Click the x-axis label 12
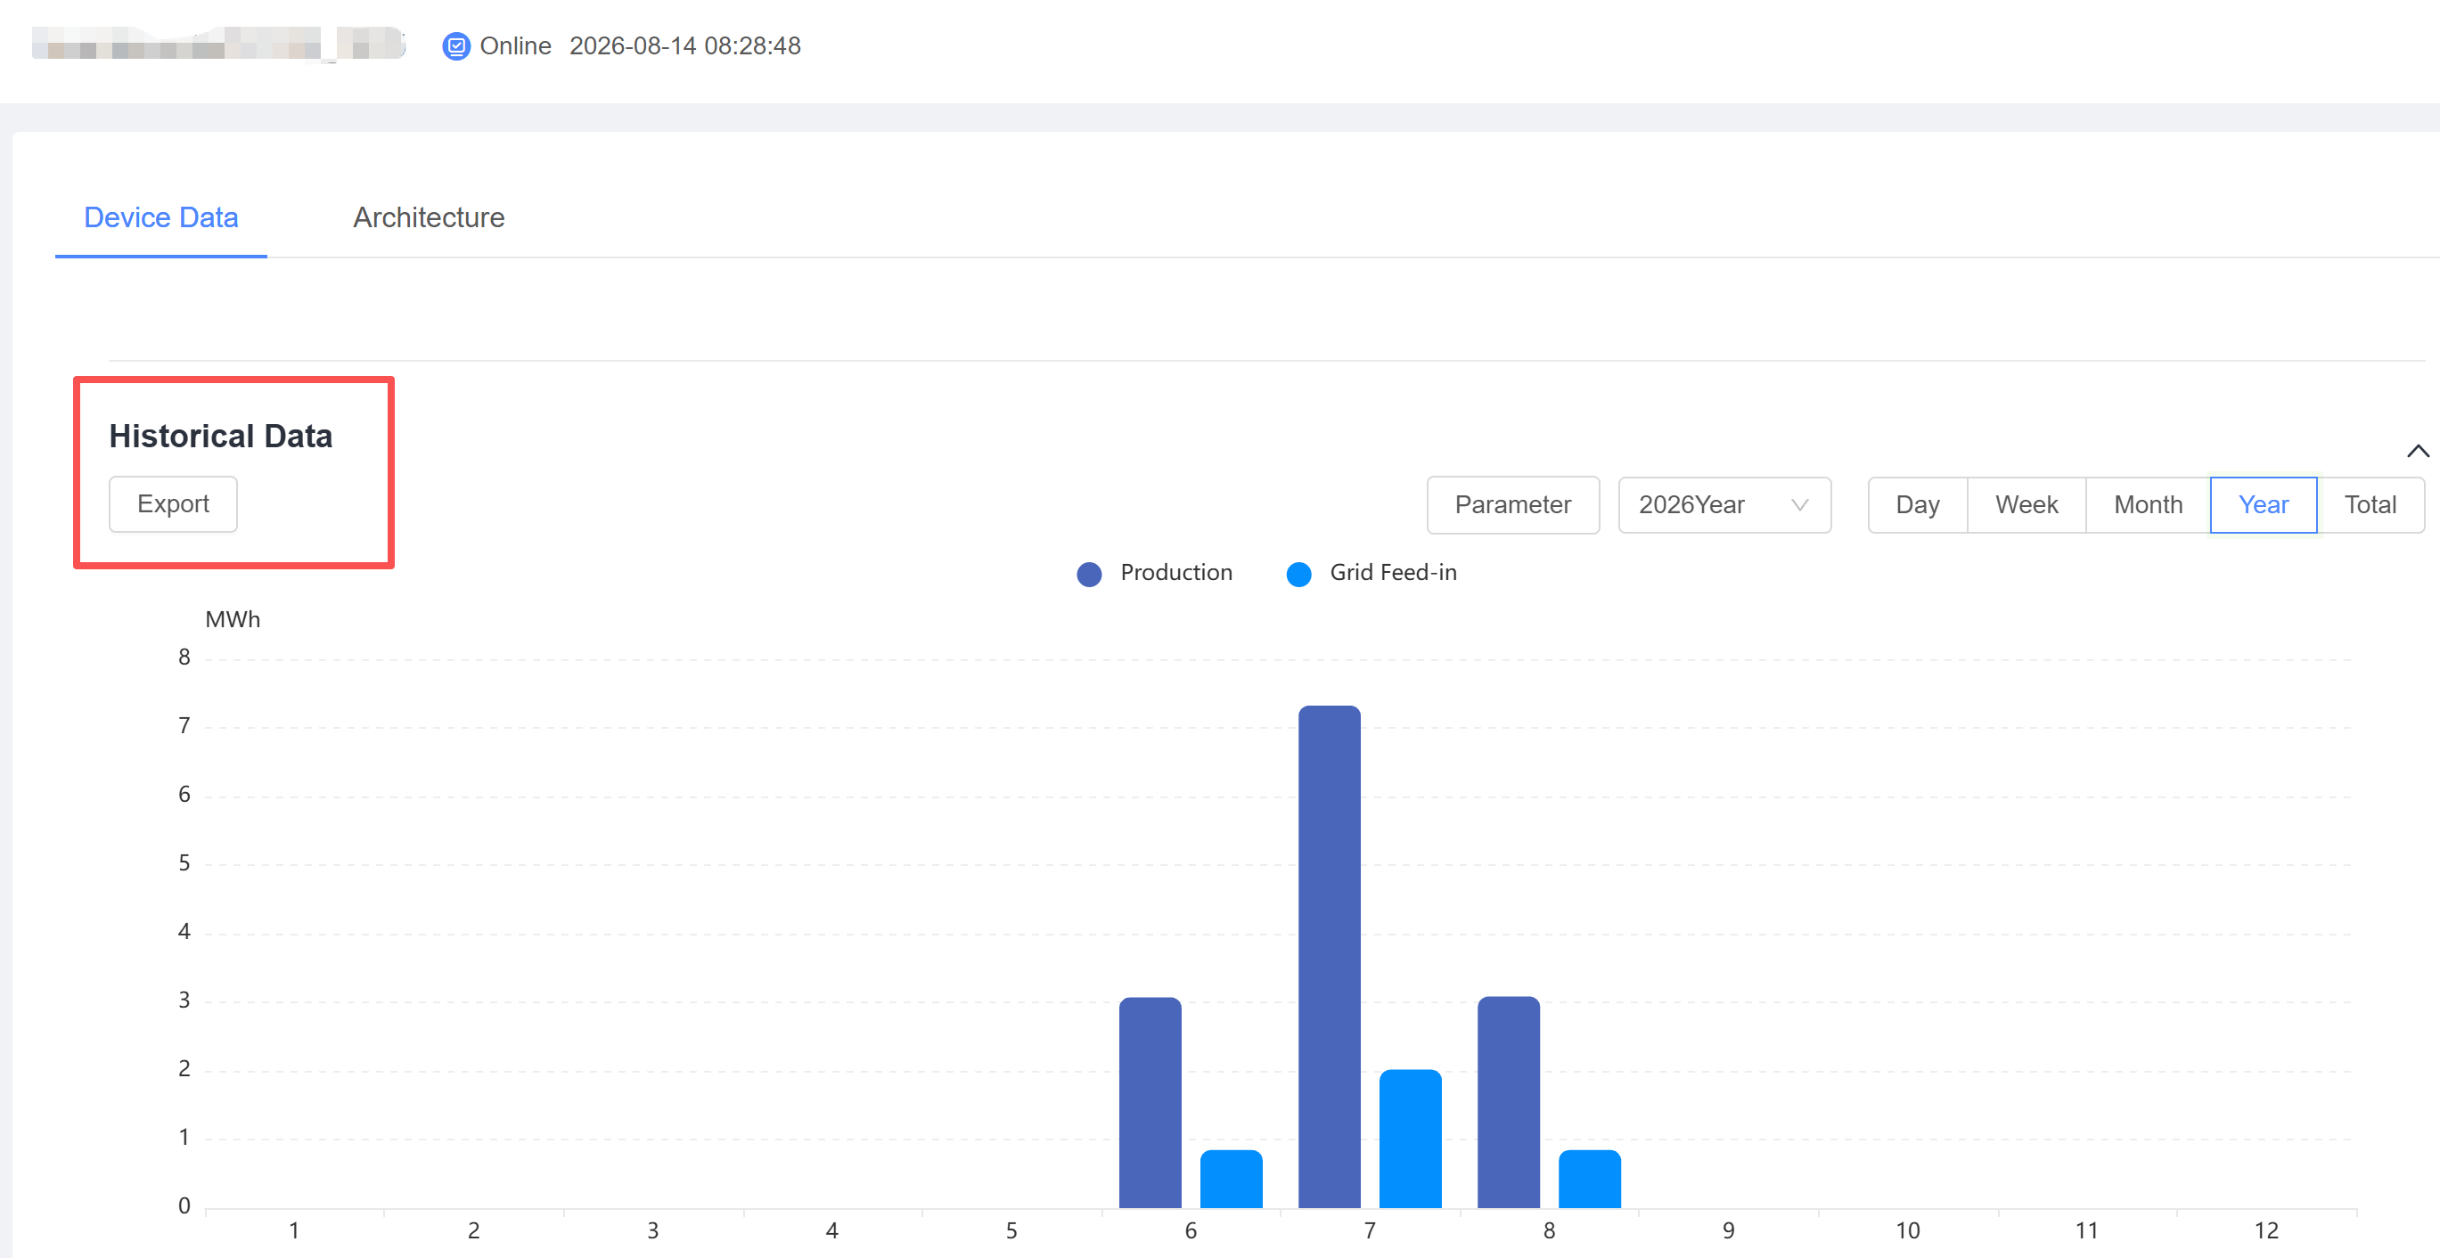The width and height of the screenshot is (2440, 1258). coord(2265,1230)
